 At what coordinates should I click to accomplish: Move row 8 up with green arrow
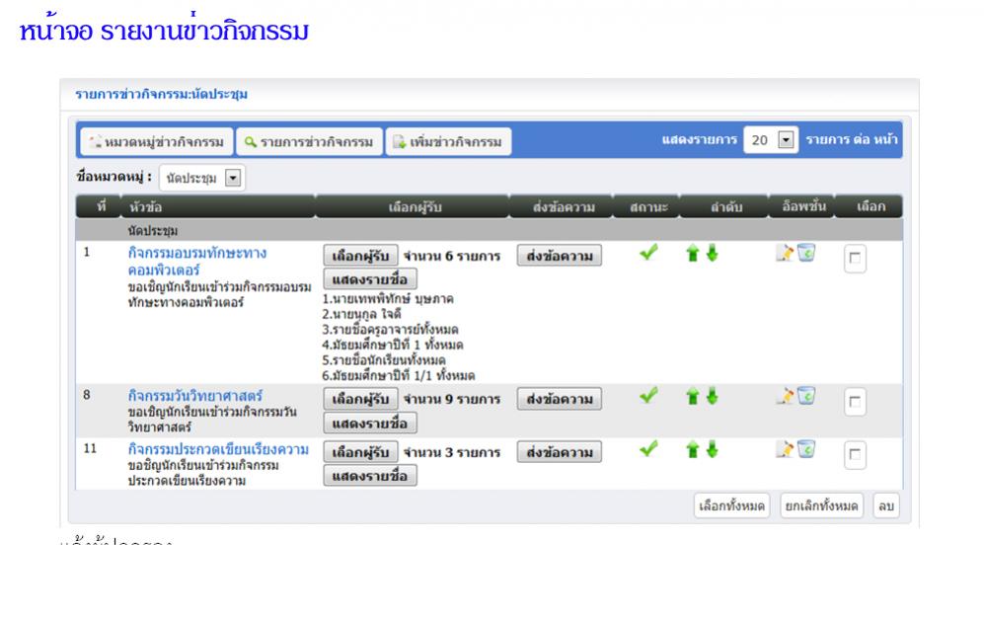pyautogui.click(x=692, y=397)
